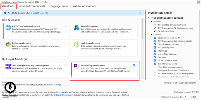Disable the Live Share component
The height and width of the screenshot is (100, 201).
[155, 57]
